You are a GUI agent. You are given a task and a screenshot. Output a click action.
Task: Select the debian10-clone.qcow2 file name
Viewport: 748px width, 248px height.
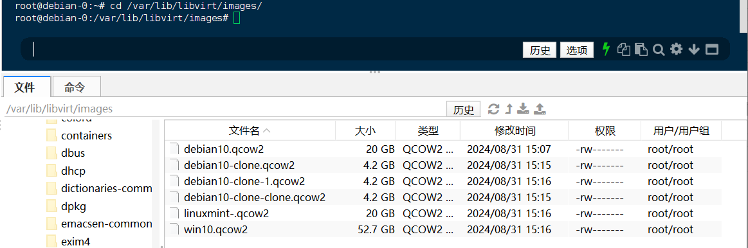pyautogui.click(x=239, y=166)
